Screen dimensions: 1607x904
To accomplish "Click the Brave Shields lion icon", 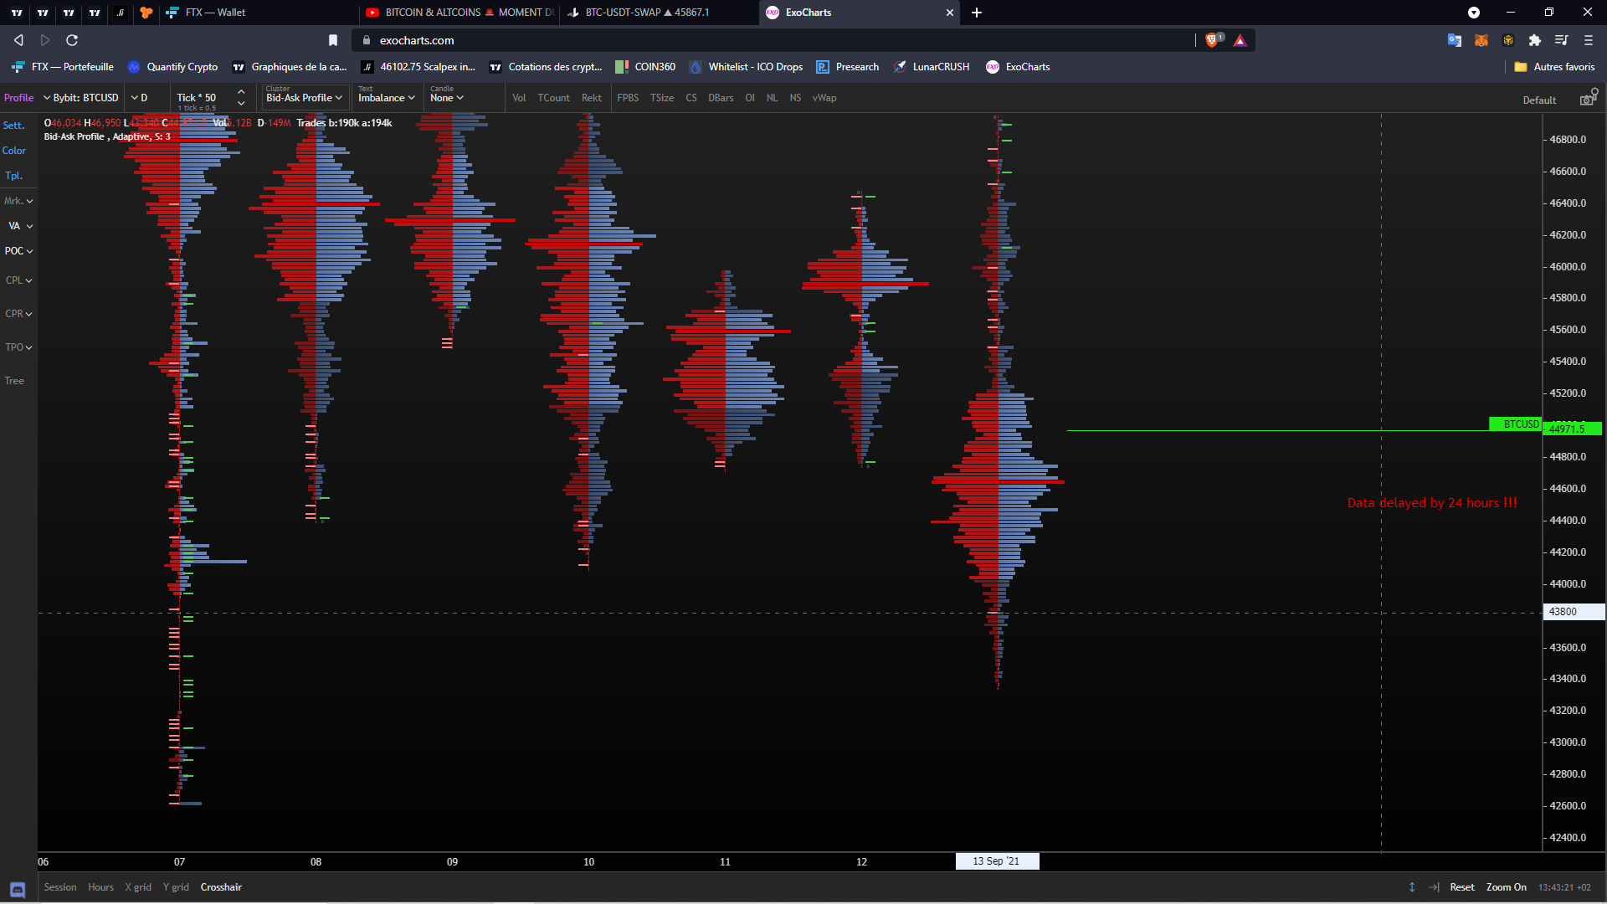I will 1212,40.
